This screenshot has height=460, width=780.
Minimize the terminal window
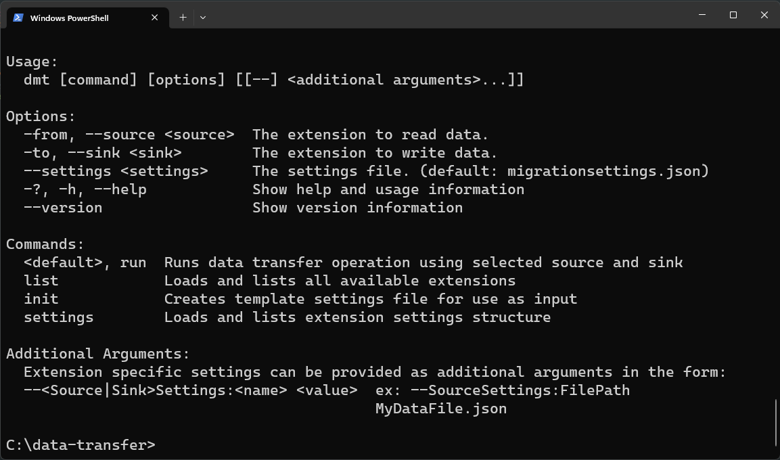702,15
